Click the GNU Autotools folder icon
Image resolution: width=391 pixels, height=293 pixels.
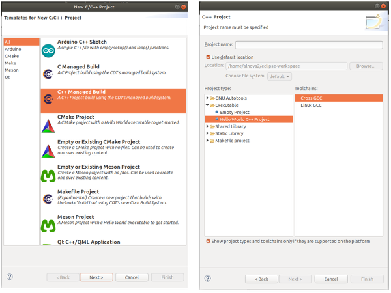pyautogui.click(x=212, y=98)
